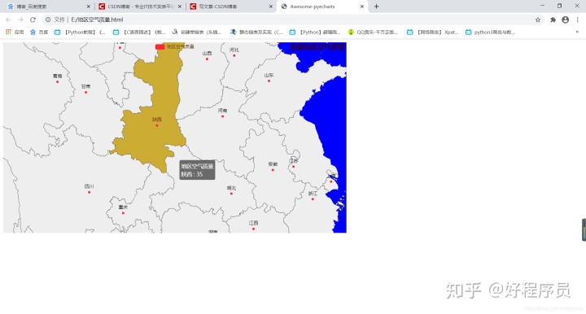Switch to the CSDN博客 专业IT技术 tab
This screenshot has width=586, height=314.
tap(139, 7)
